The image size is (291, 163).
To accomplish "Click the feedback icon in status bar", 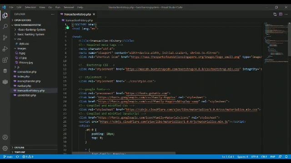I will coord(280,157).
